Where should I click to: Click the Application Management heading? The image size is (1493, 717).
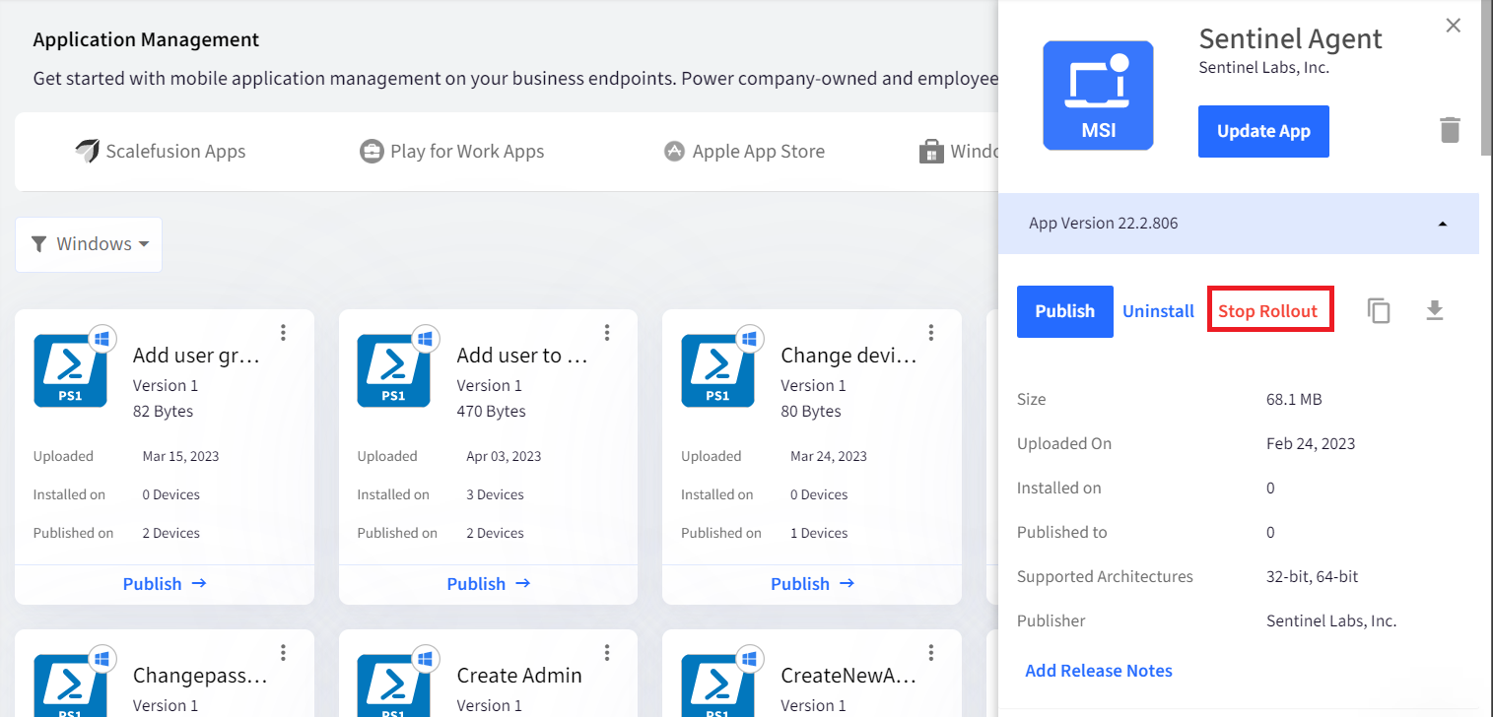click(x=146, y=40)
